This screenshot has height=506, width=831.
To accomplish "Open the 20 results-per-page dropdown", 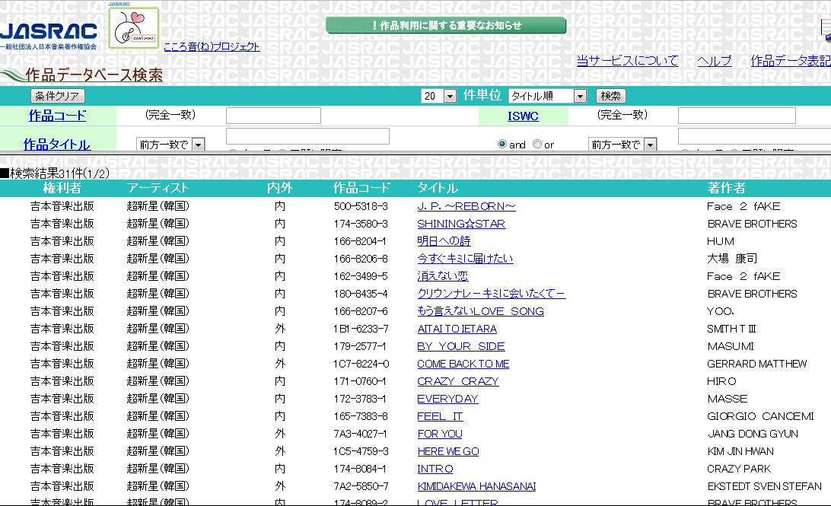I will coord(439,96).
